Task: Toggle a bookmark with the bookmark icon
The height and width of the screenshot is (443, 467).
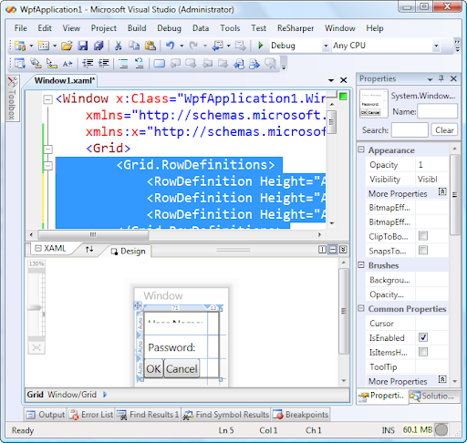Action: (x=160, y=64)
